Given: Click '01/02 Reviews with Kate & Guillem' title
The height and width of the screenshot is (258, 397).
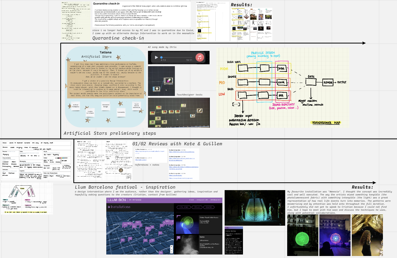Looking at the screenshot, I should tap(177, 144).
